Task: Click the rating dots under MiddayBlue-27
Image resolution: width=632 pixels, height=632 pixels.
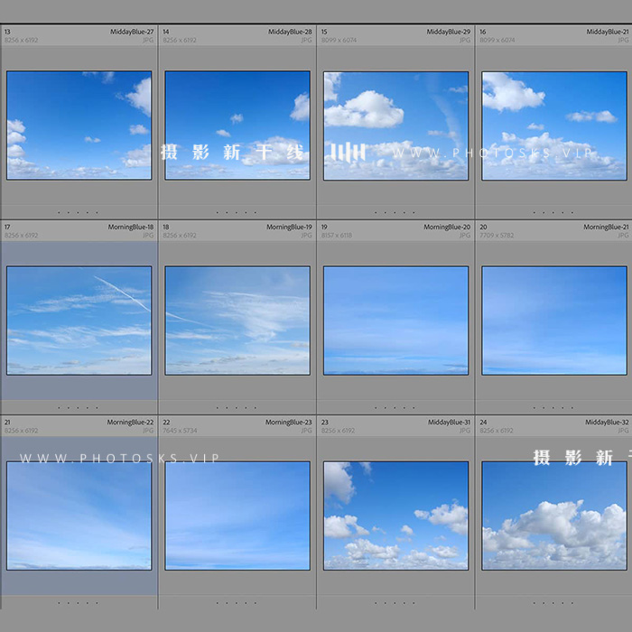Action: [79, 212]
